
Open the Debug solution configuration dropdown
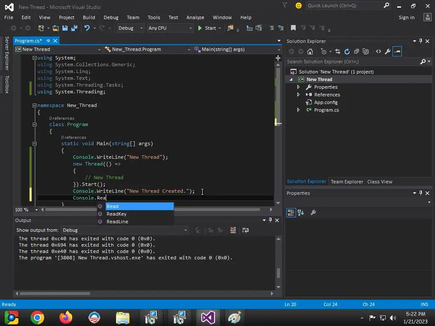point(130,28)
